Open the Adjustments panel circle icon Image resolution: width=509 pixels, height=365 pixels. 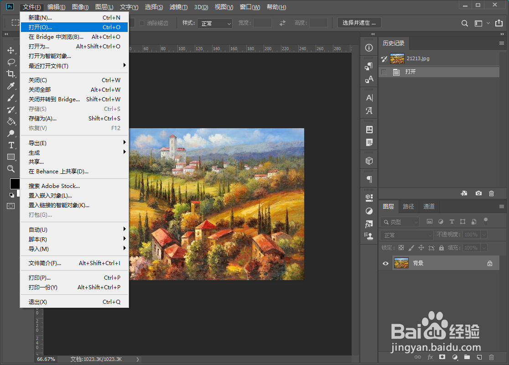369,211
